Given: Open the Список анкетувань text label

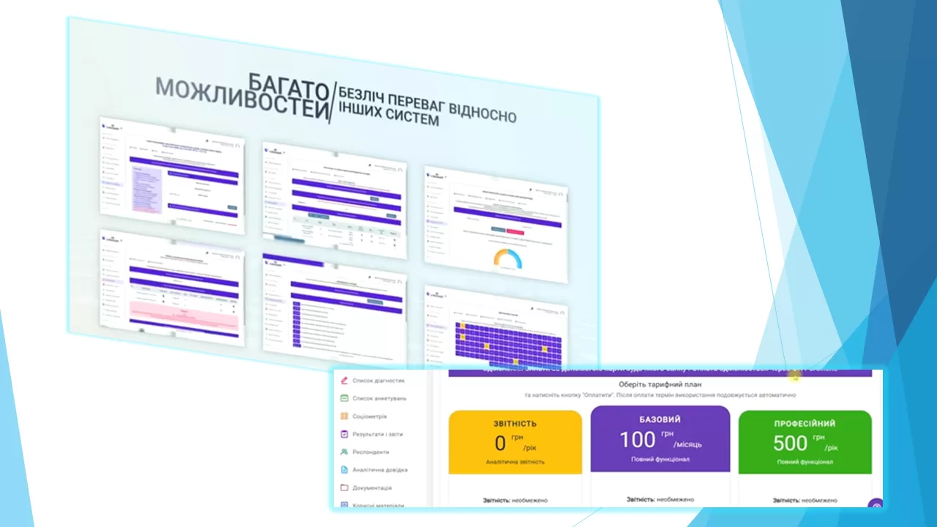Looking at the screenshot, I should (379, 398).
